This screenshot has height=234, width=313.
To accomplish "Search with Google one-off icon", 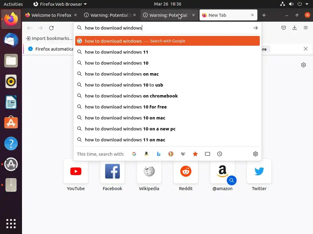I will 134,154.
